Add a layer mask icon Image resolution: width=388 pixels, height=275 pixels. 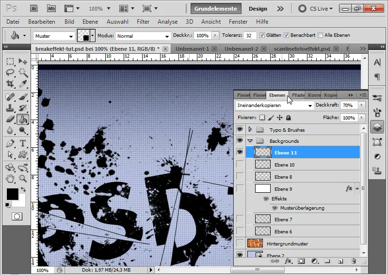(301, 261)
